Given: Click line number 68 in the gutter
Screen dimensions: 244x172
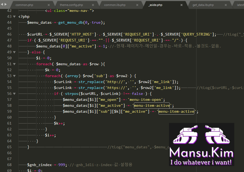Looking at the screenshot, I should [9, 165].
